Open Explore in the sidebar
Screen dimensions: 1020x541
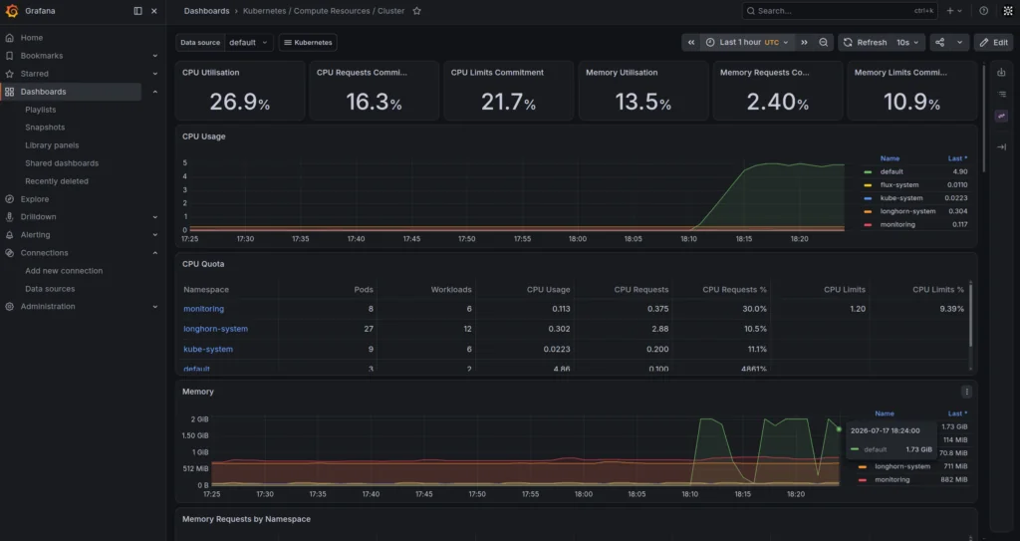(35, 199)
